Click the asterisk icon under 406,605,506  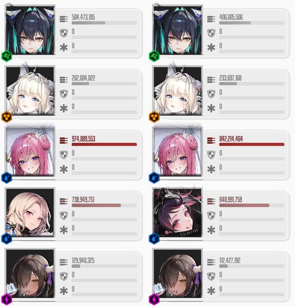pos(211,47)
